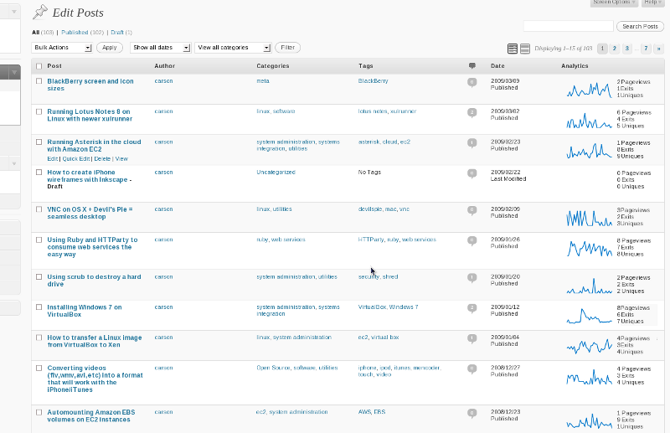Select checkbox for Using scrub post
670x433 pixels.
click(x=39, y=277)
